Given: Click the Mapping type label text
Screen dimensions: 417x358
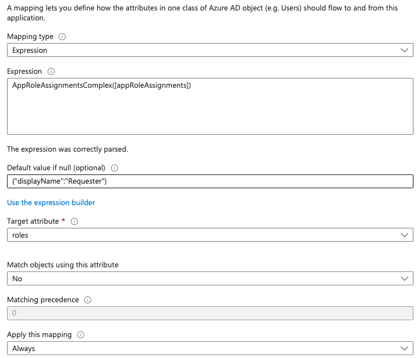Looking at the screenshot, I should [x=30, y=37].
